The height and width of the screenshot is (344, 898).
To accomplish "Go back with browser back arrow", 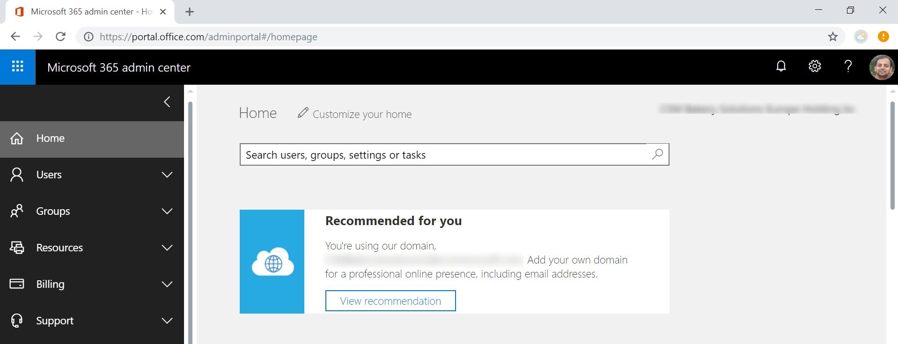I will [15, 37].
